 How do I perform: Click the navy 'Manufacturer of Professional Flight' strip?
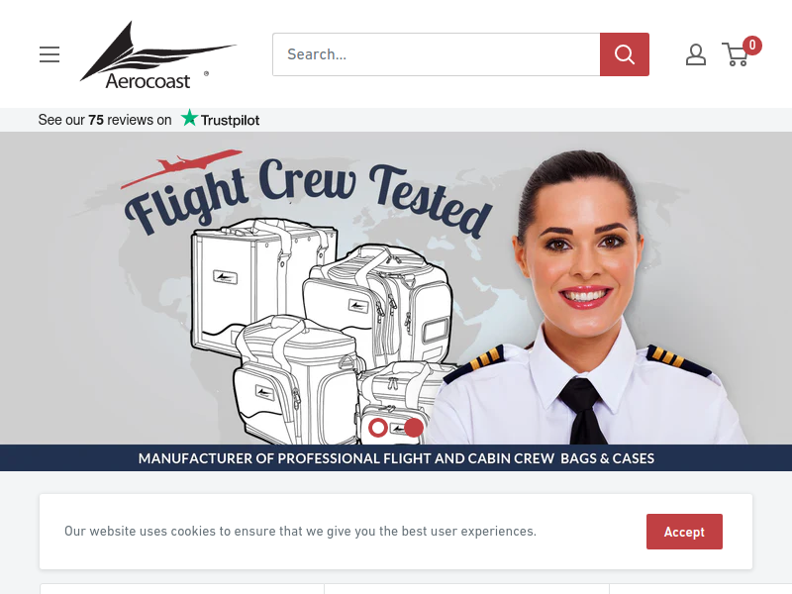tap(396, 458)
